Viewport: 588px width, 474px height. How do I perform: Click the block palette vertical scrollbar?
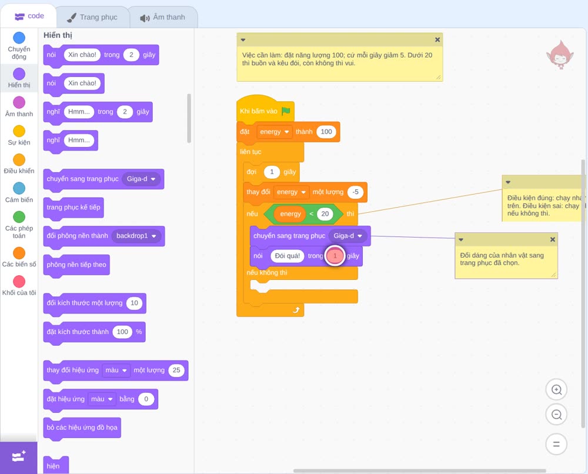[189, 118]
